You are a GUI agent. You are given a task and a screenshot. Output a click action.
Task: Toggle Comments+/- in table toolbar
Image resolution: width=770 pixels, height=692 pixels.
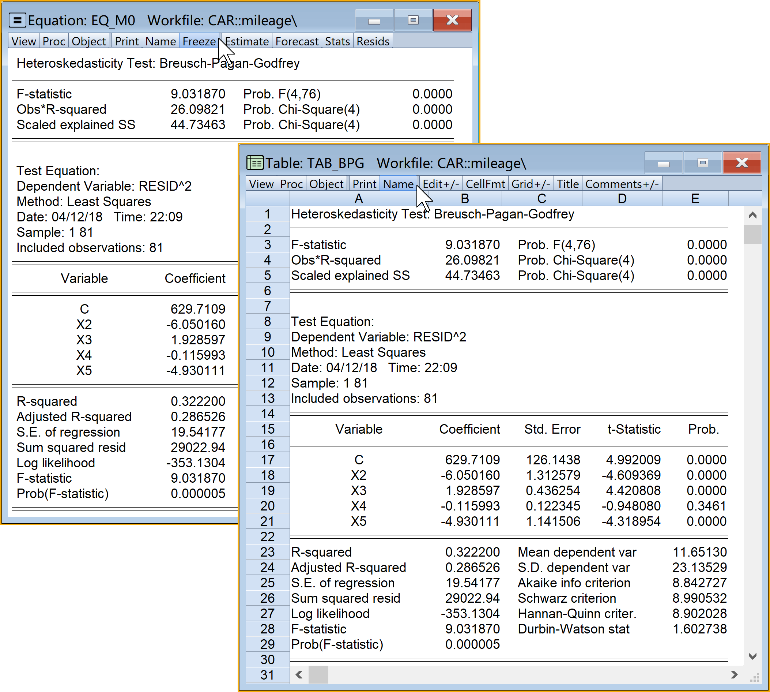(622, 184)
